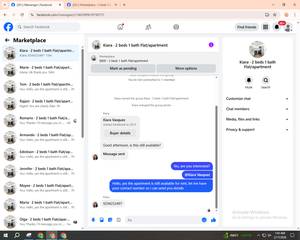Mute the conversation with the bell icon
The height and width of the screenshot is (240, 300).
(x=248, y=80)
